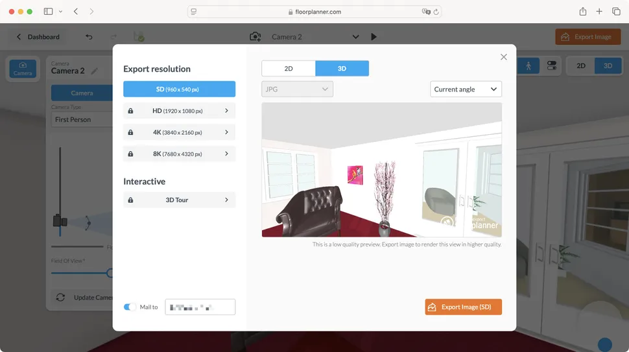
Task: Select the walking person view icon
Action: click(528, 65)
